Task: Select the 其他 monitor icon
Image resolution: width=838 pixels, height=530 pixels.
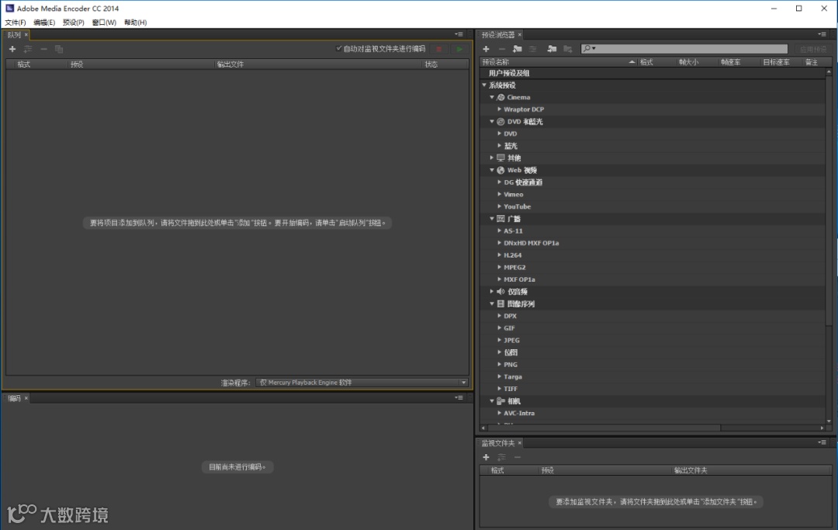Action: point(500,158)
